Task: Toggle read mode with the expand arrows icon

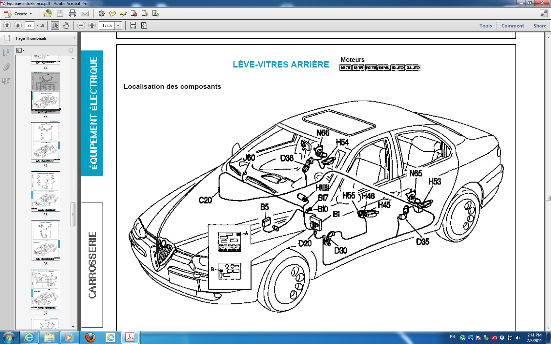Action: click(543, 13)
